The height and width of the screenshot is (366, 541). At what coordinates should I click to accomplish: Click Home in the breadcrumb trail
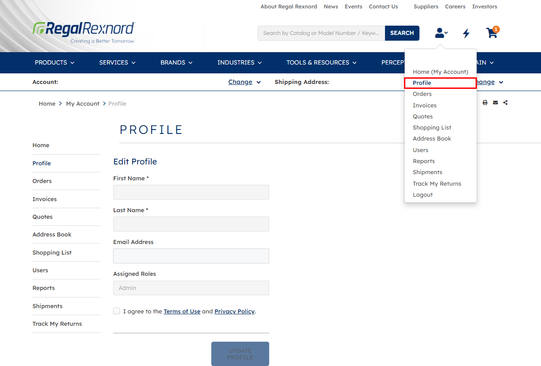coord(47,104)
